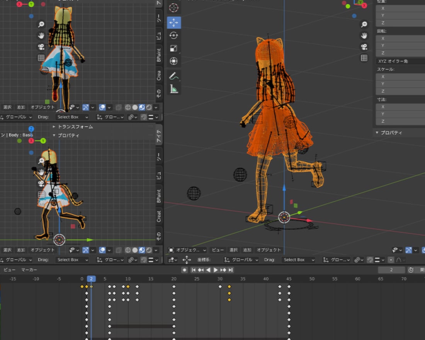Switch perspective/orthographic grid icon in main perspective viewport

pos(364,58)
